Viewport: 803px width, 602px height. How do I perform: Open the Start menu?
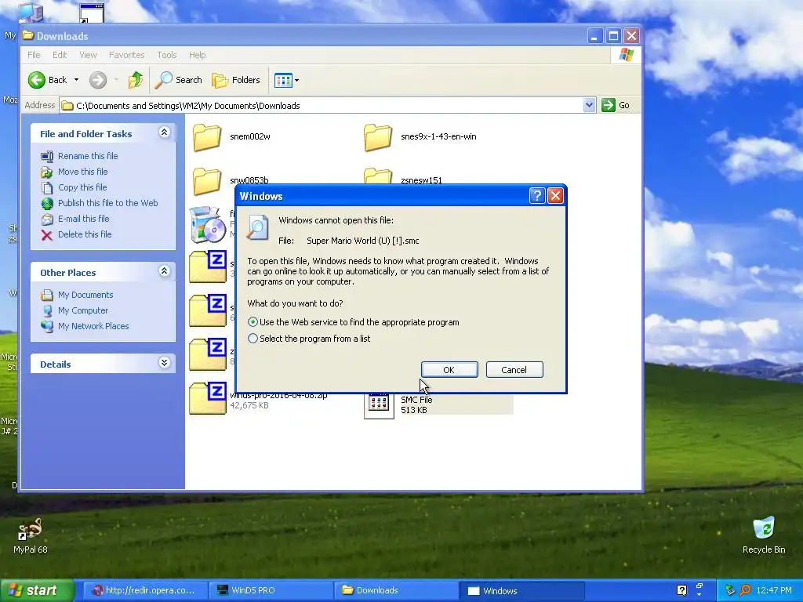point(37,590)
